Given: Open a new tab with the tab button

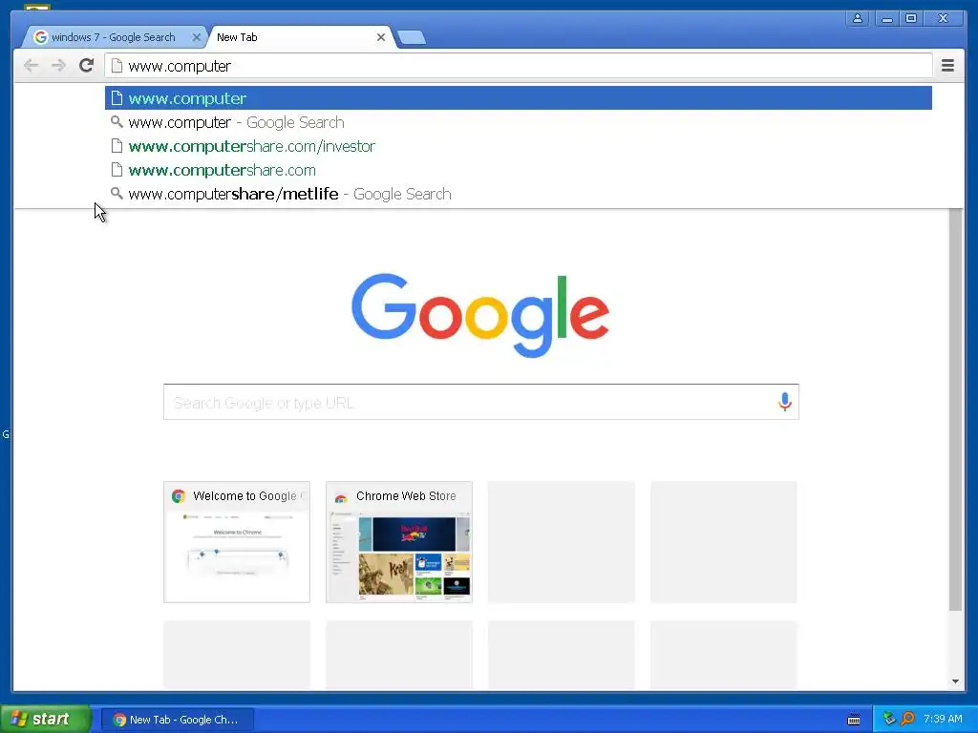Looking at the screenshot, I should tap(411, 38).
